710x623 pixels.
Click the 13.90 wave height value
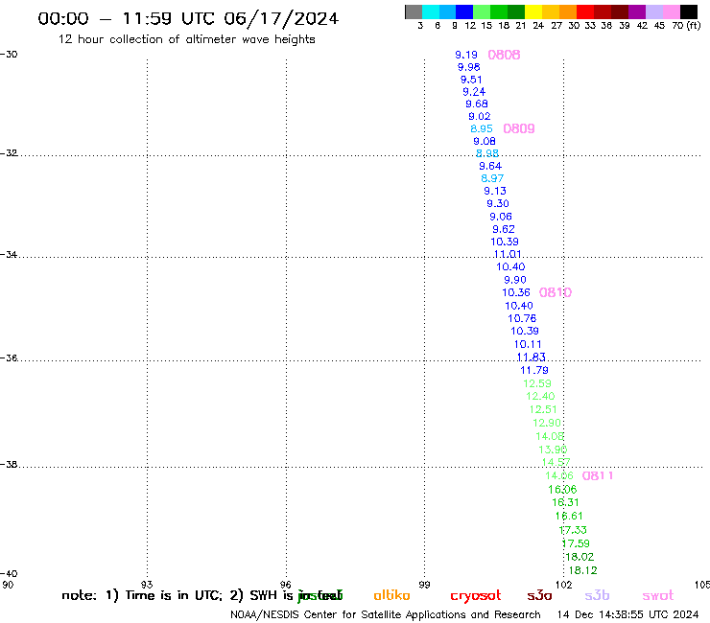[553, 450]
